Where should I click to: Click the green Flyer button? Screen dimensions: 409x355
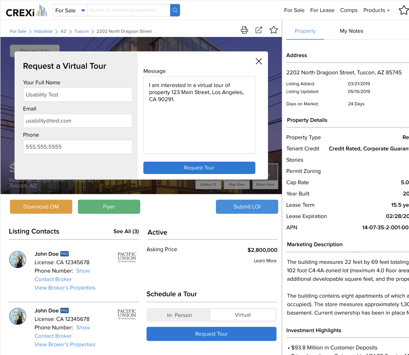coord(109,207)
